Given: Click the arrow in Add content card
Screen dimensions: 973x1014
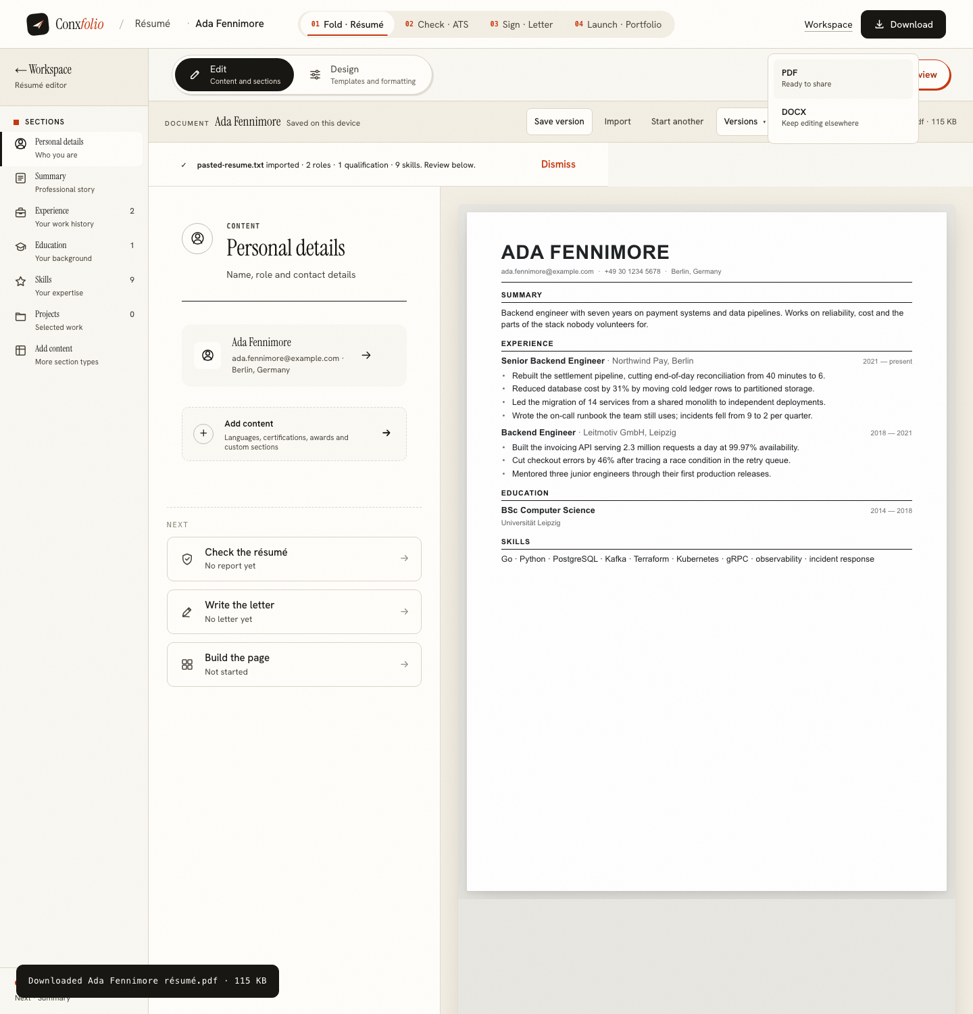Looking at the screenshot, I should coord(386,433).
